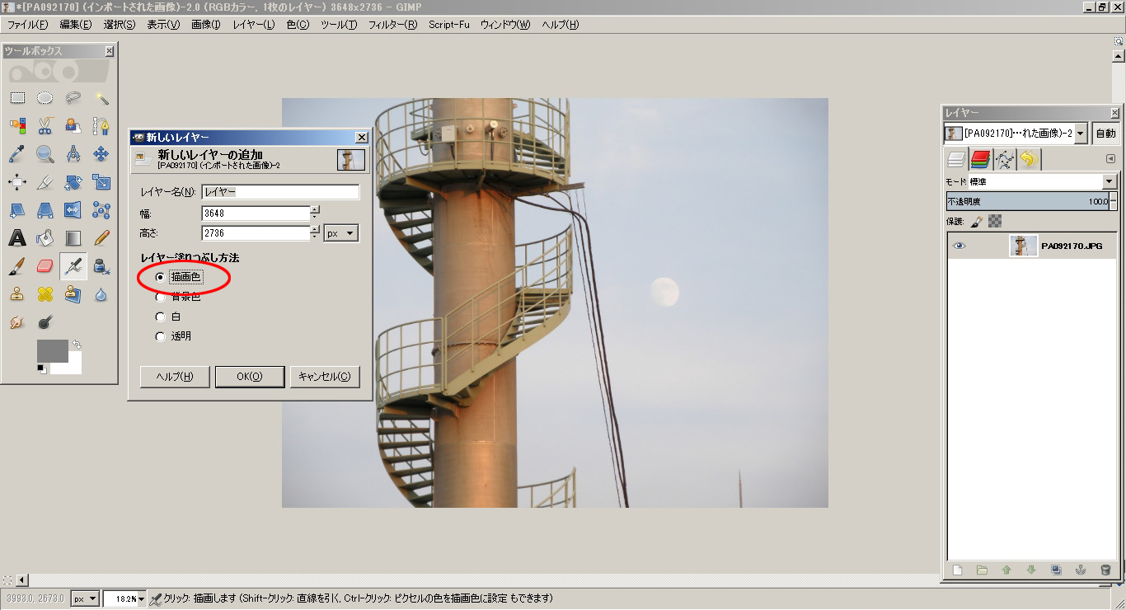Screen dimensions: 1126x610
Task: Select the Select by Color tool
Action: coord(17,126)
